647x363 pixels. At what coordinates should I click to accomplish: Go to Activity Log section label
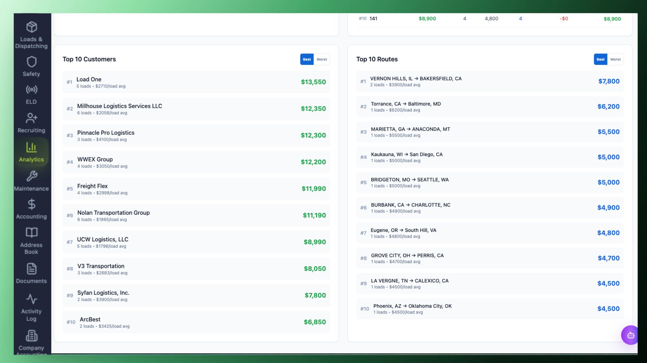[x=31, y=315]
